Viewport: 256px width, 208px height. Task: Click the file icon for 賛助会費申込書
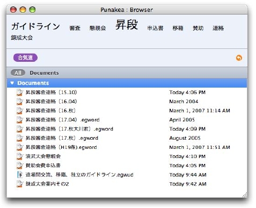[20, 166]
